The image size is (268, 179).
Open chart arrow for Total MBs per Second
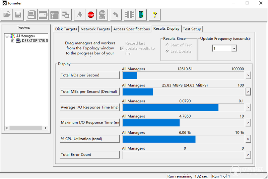click(x=248, y=92)
